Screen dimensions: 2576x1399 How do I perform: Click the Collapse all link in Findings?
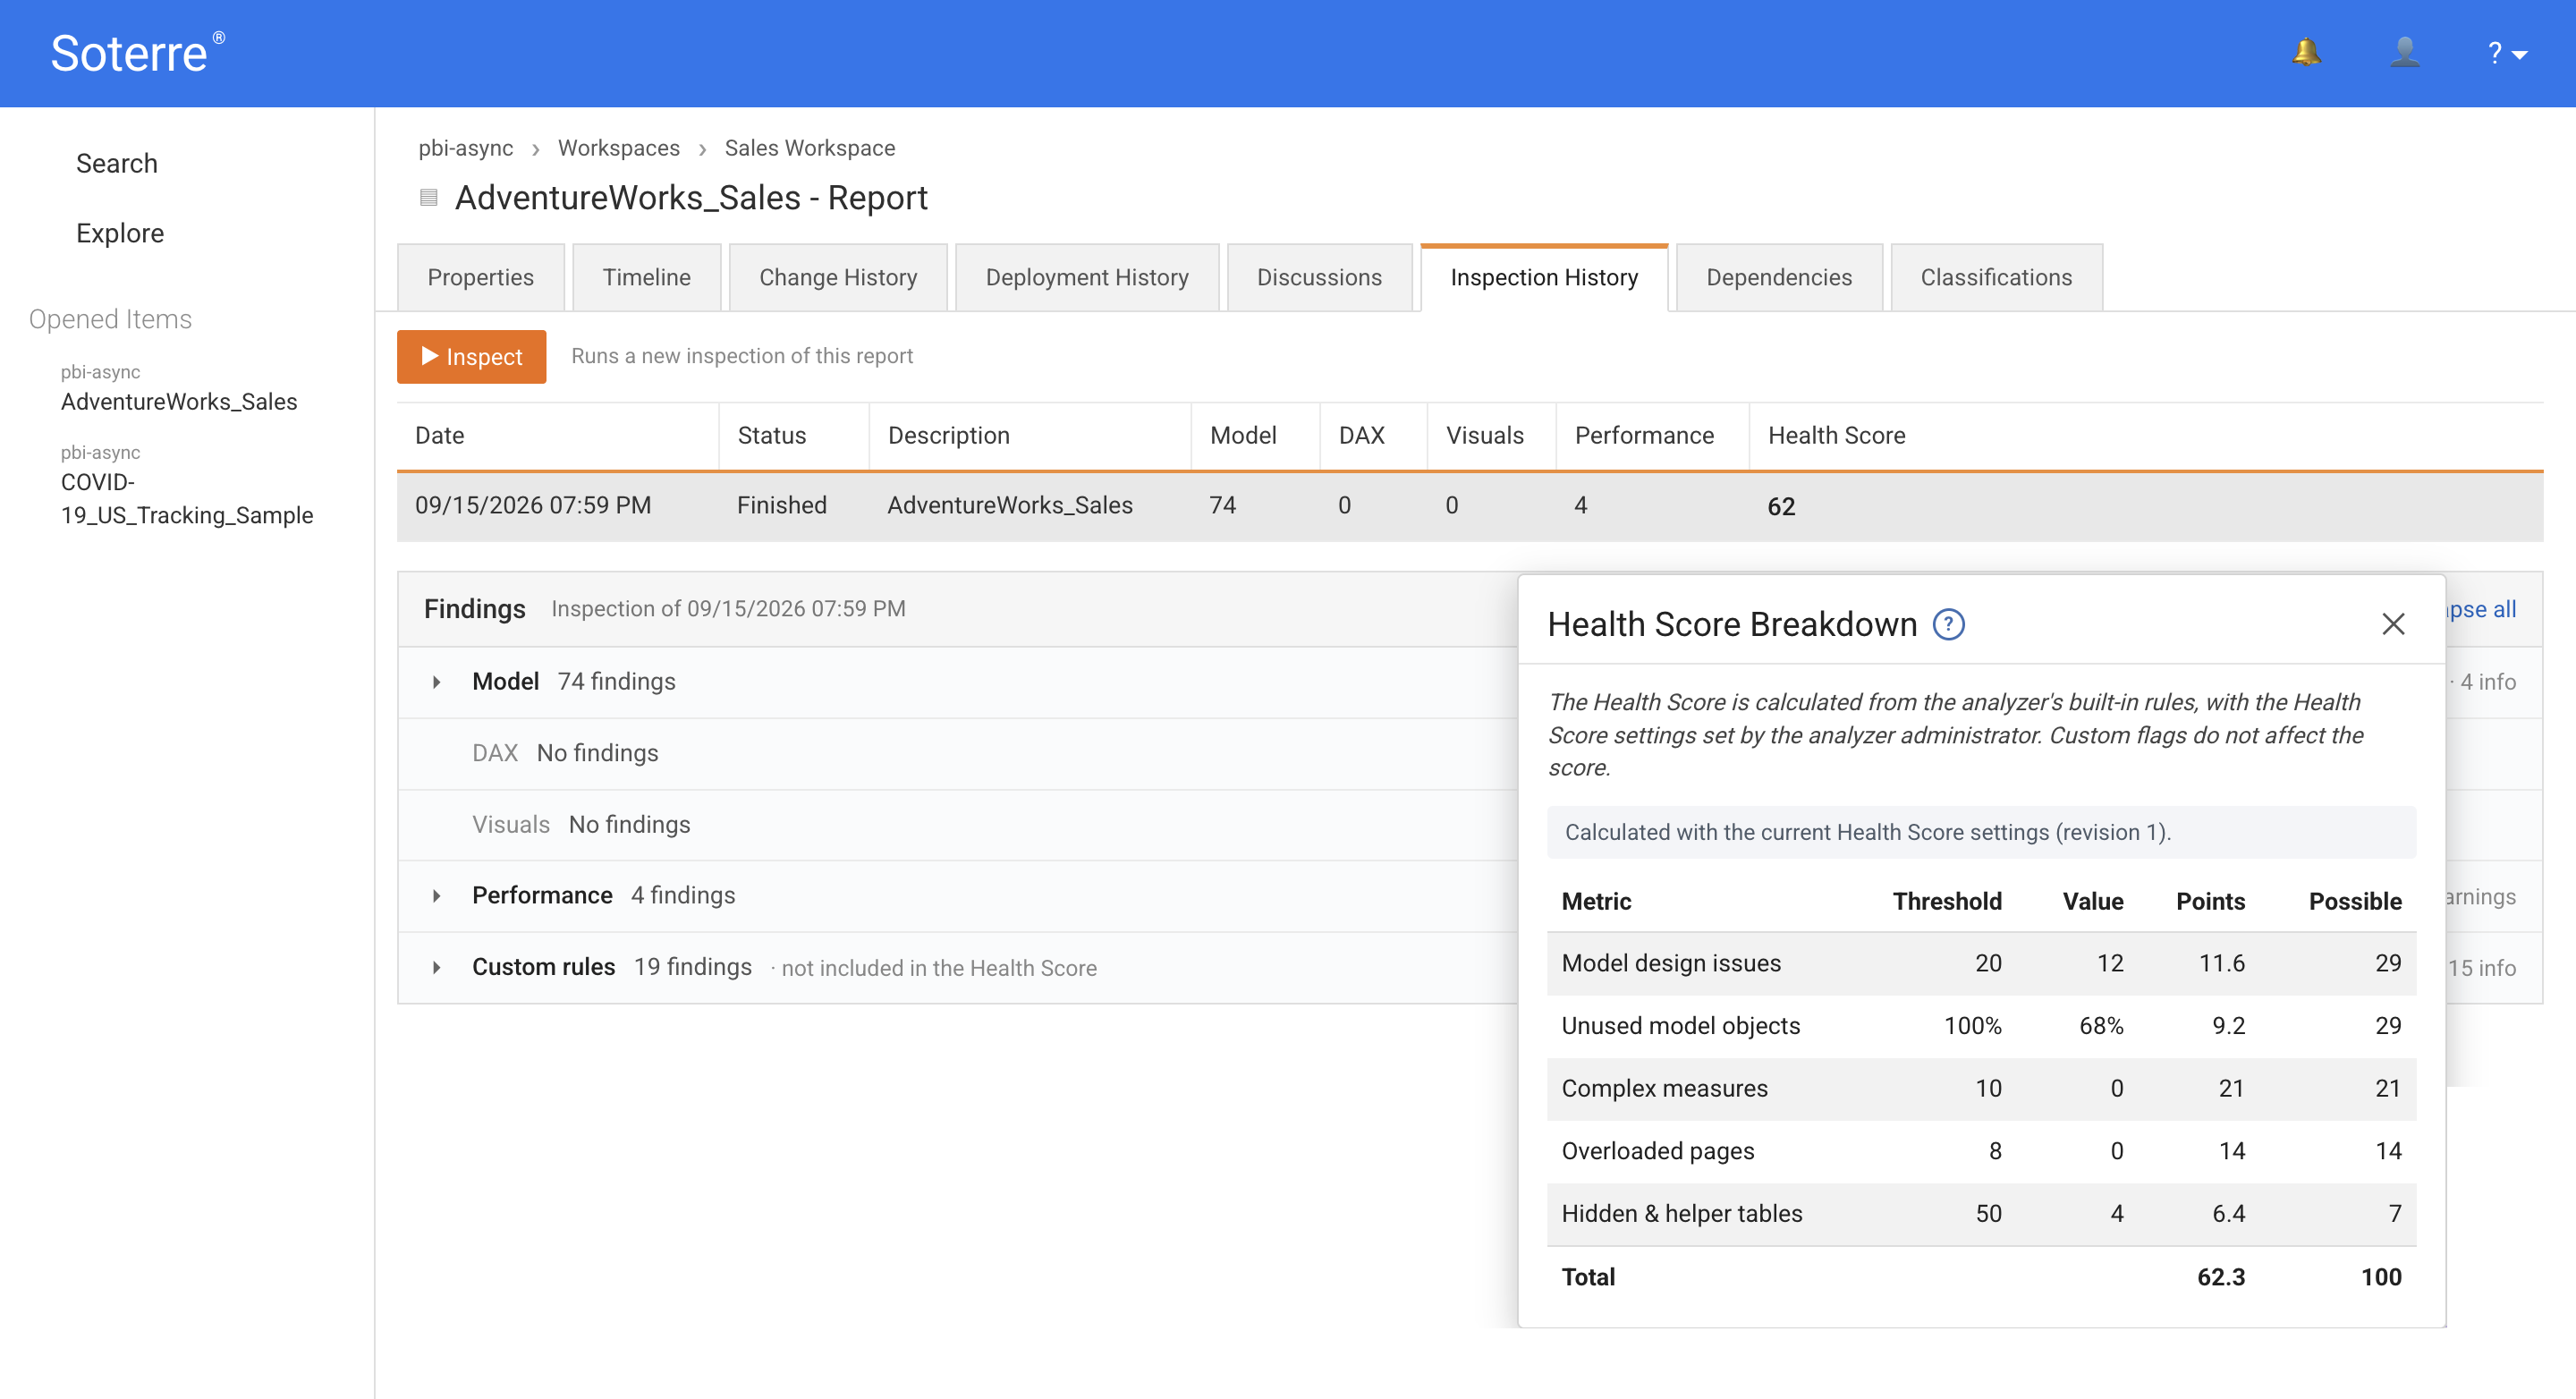(x=2481, y=609)
